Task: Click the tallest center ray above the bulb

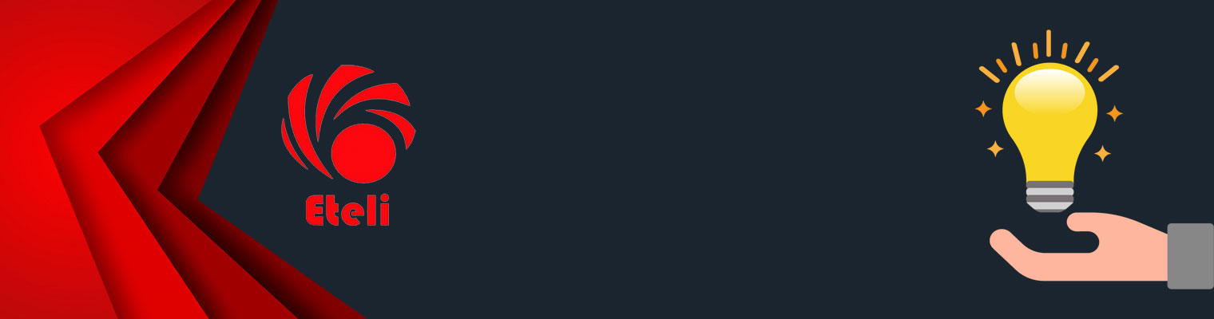Action: click(1048, 43)
